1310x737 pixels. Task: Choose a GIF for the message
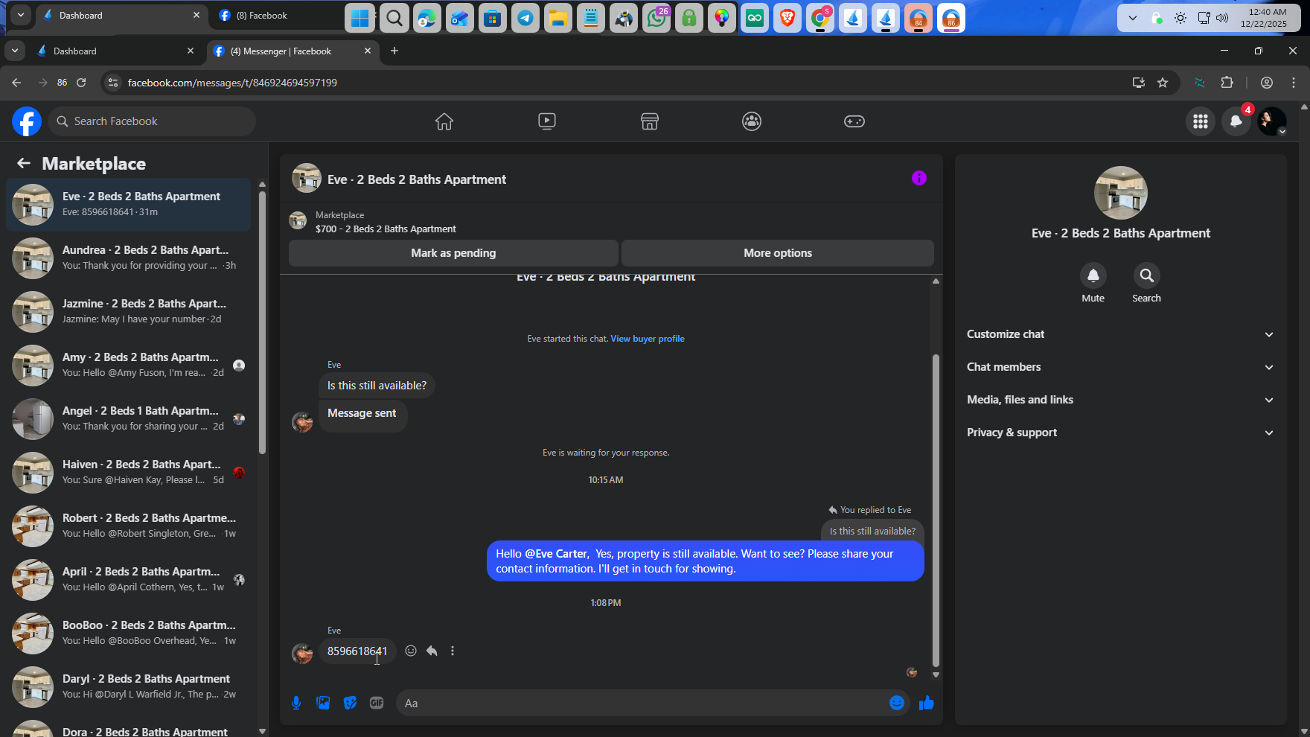coord(377,703)
